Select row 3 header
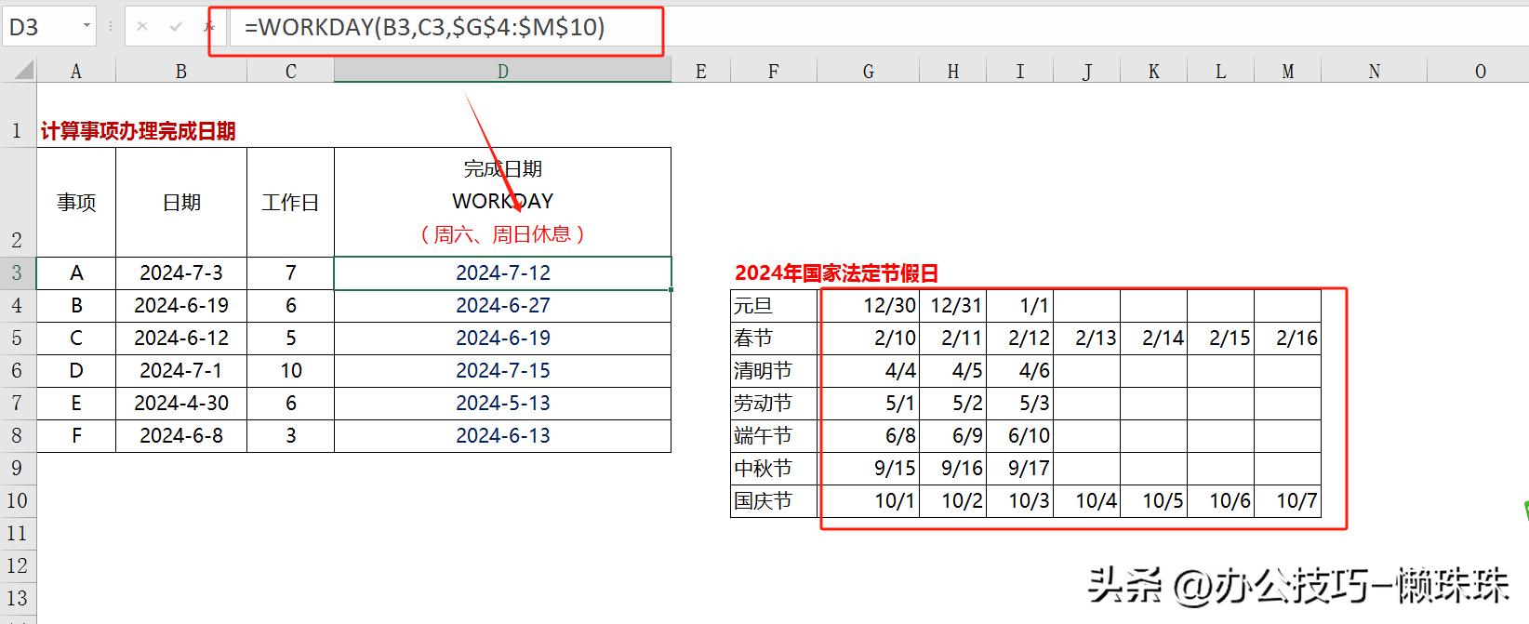The height and width of the screenshot is (624, 1529). [x=17, y=272]
